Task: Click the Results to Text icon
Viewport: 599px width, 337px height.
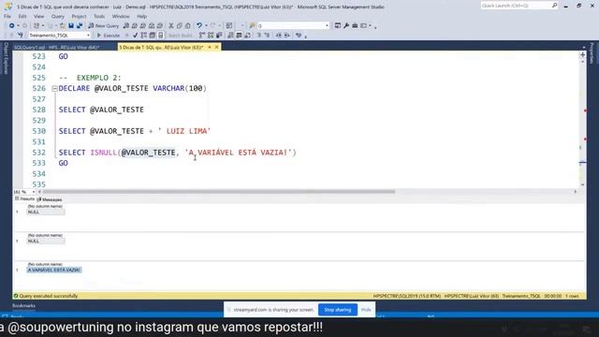Action: click(230, 36)
